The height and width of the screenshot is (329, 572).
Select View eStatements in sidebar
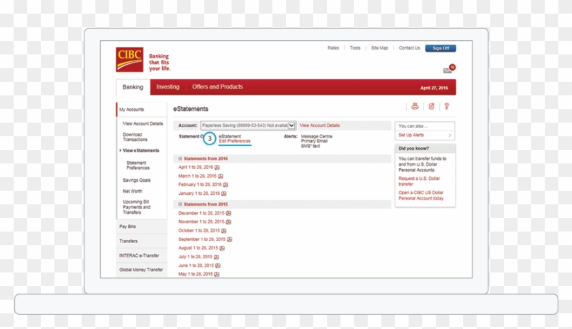pyautogui.click(x=141, y=151)
